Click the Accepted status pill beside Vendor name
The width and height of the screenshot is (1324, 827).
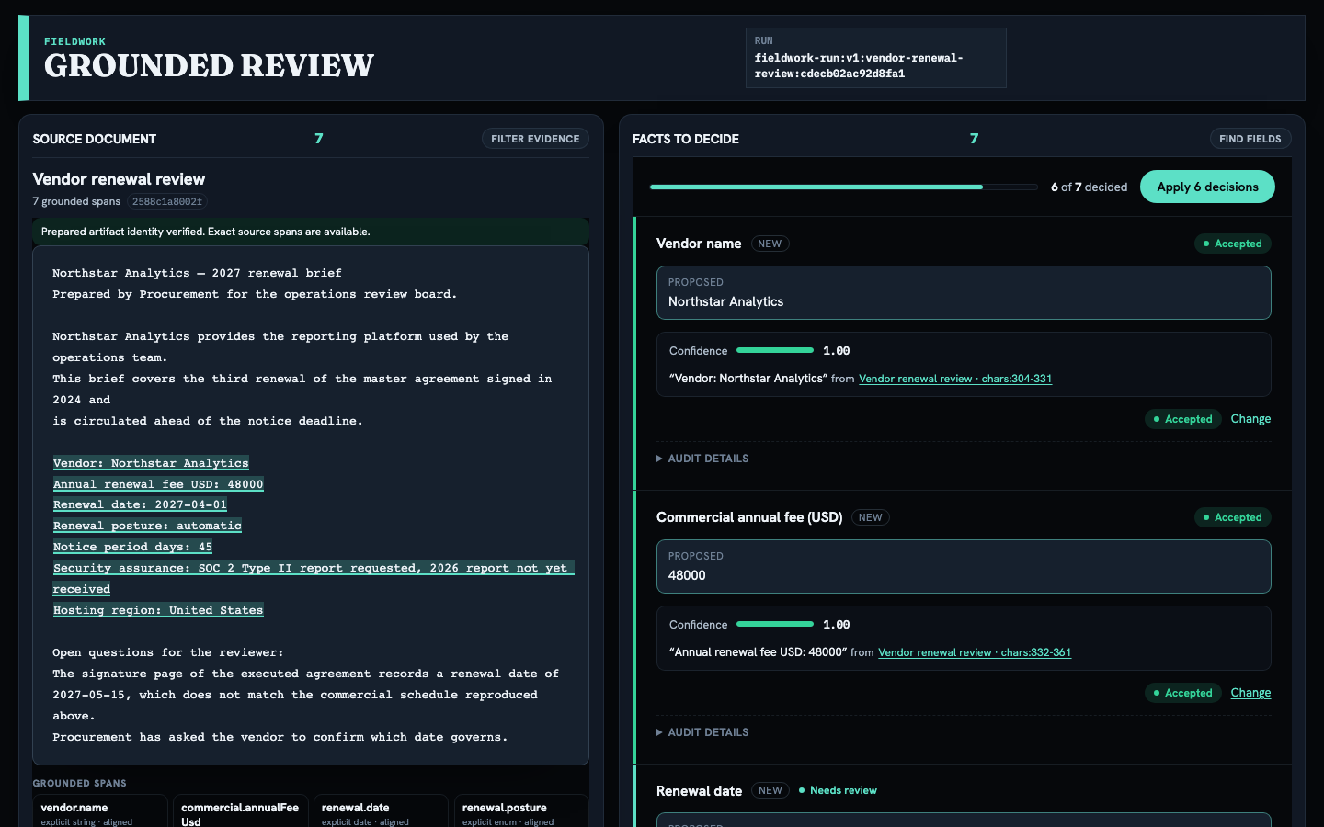coord(1233,244)
